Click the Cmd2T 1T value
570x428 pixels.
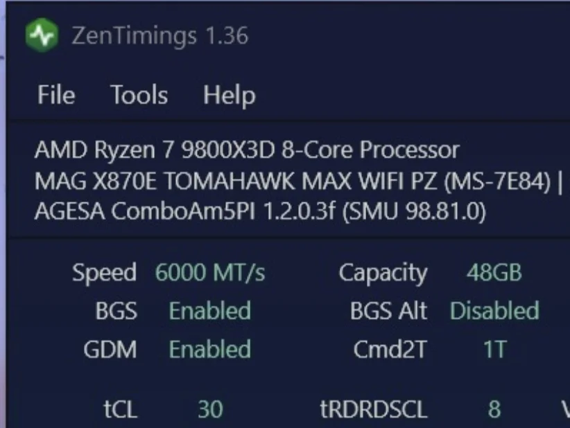pyautogui.click(x=494, y=350)
